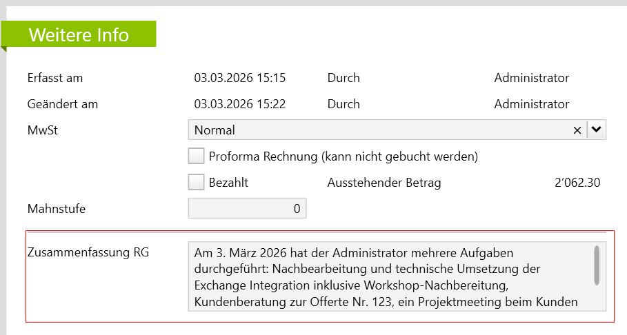Image resolution: width=627 pixels, height=335 pixels.
Task: Click the MwSt combo box showing Normal
Action: coord(379,130)
